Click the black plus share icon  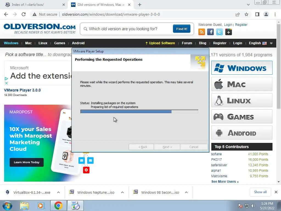coord(229,32)
